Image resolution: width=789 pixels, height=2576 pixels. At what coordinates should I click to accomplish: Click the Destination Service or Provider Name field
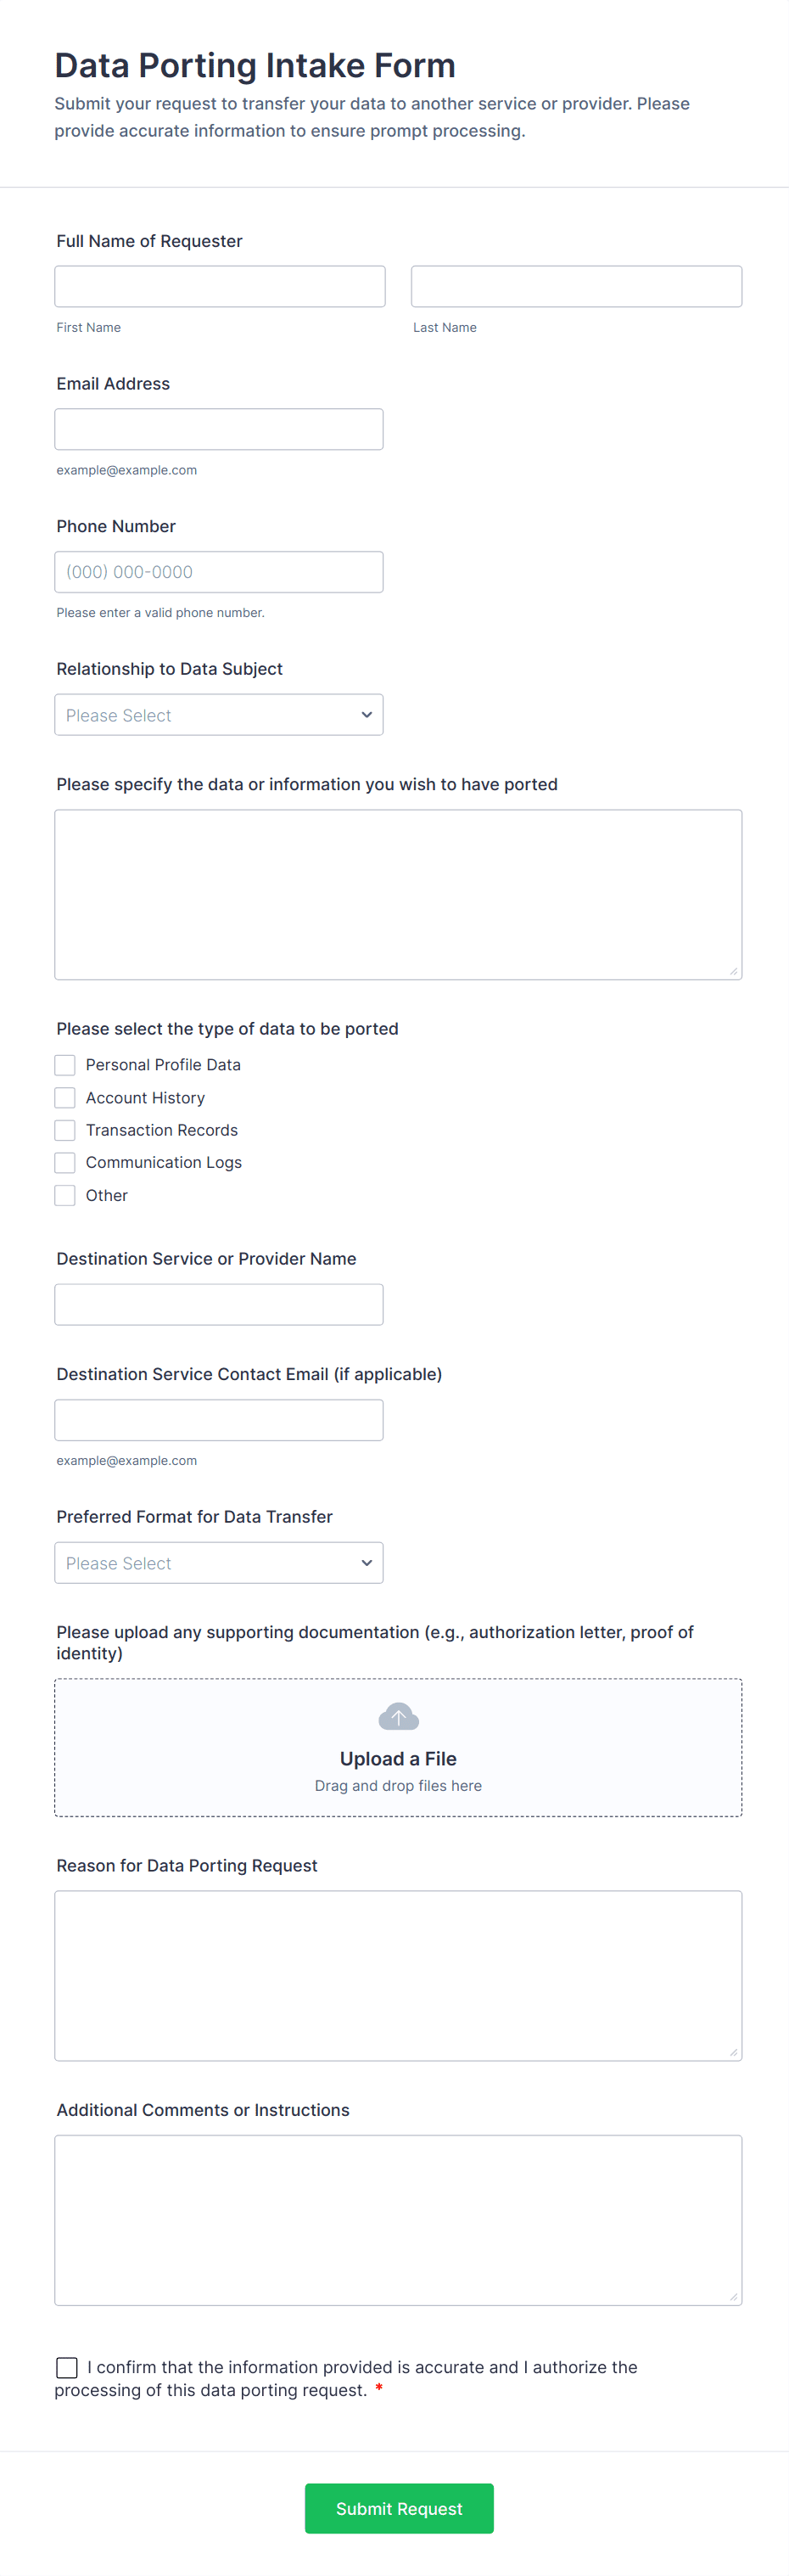click(219, 1305)
